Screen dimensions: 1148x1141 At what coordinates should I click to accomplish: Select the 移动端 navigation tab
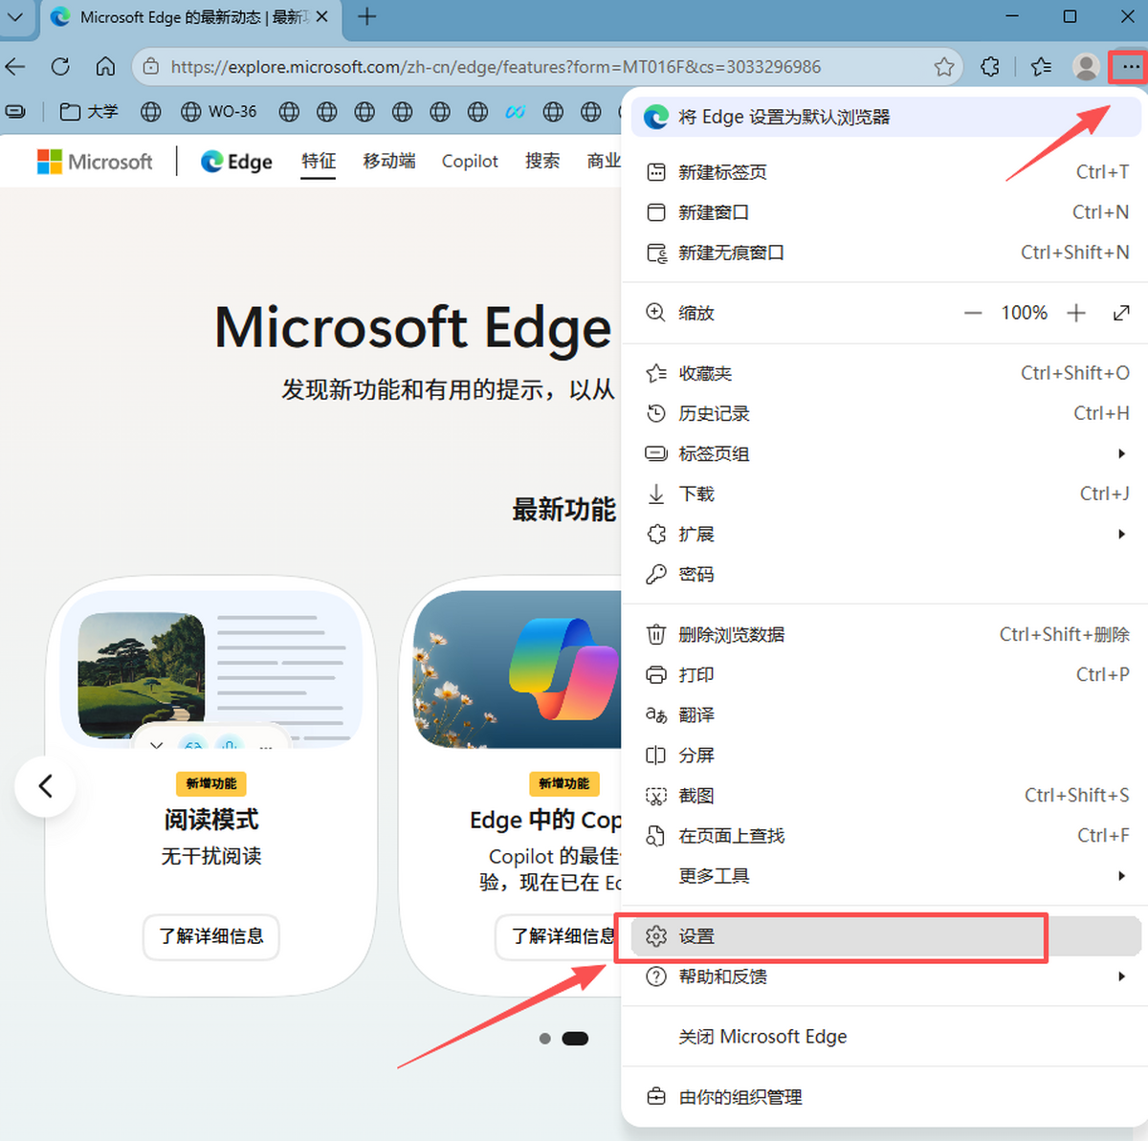coord(389,161)
